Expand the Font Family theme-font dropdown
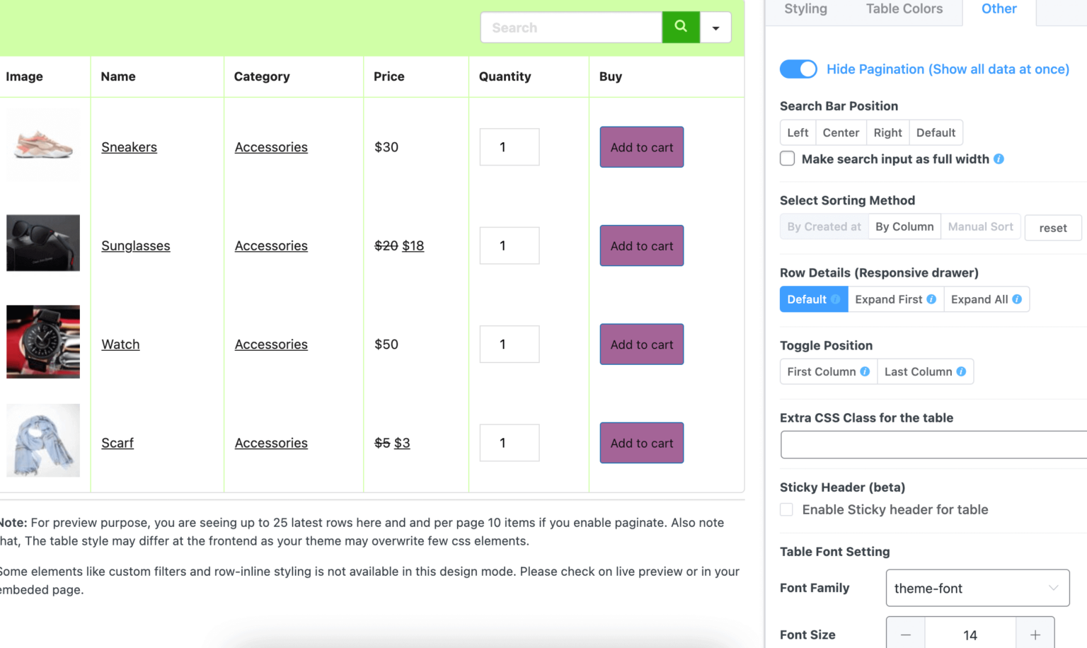Viewport: 1087px width, 648px height. [x=977, y=588]
